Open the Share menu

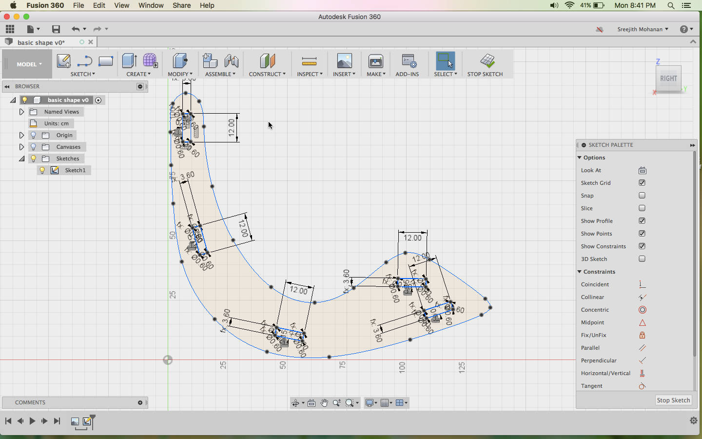182,5
